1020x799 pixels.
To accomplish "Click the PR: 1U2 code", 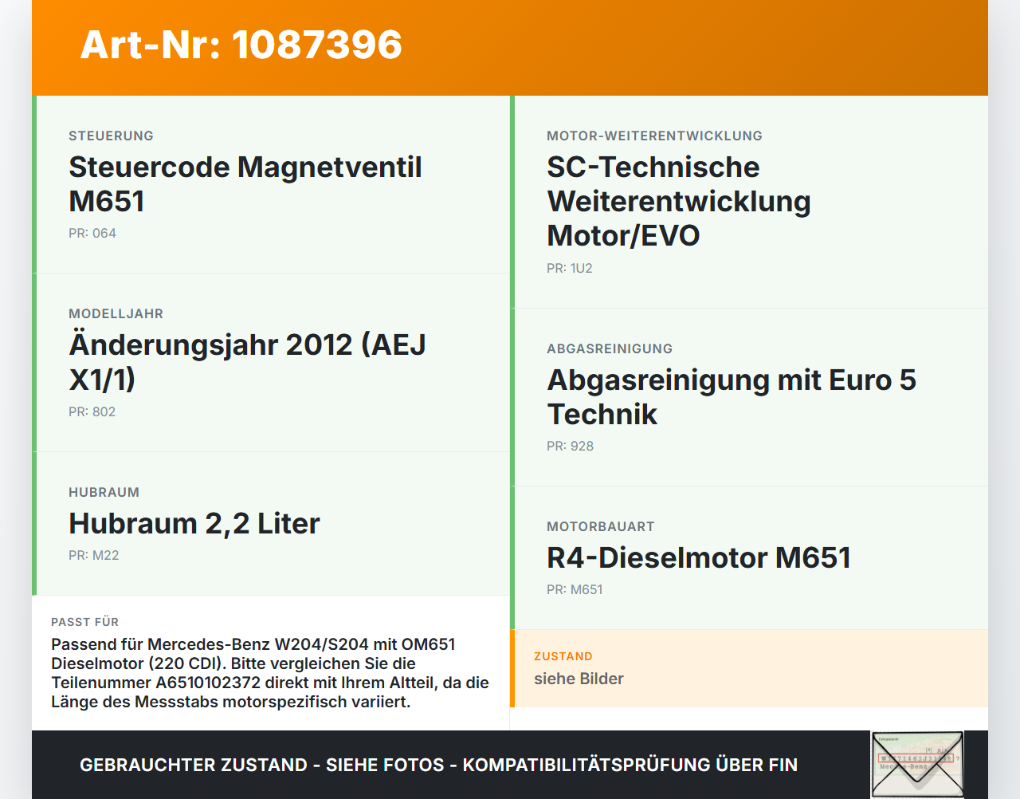I will click(570, 269).
